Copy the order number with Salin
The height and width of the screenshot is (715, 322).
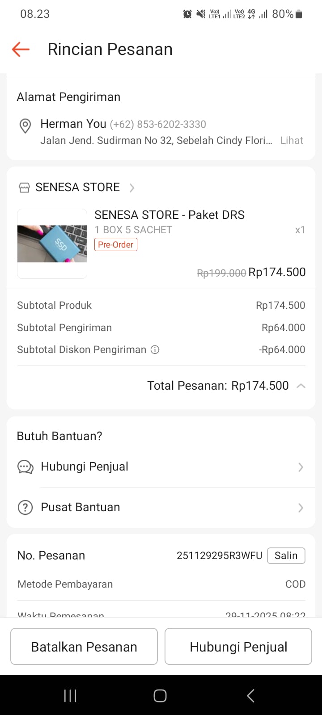(286, 555)
